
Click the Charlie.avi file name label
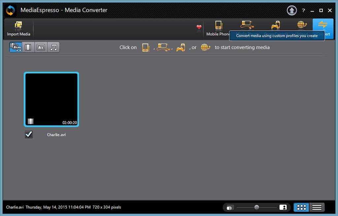(56, 135)
